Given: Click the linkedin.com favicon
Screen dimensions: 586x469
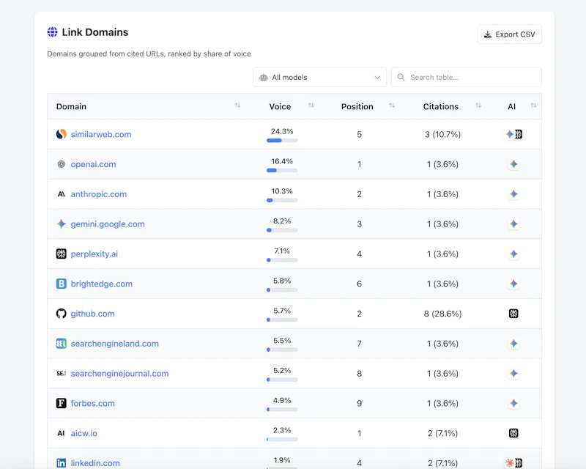Looking at the screenshot, I should point(62,463).
